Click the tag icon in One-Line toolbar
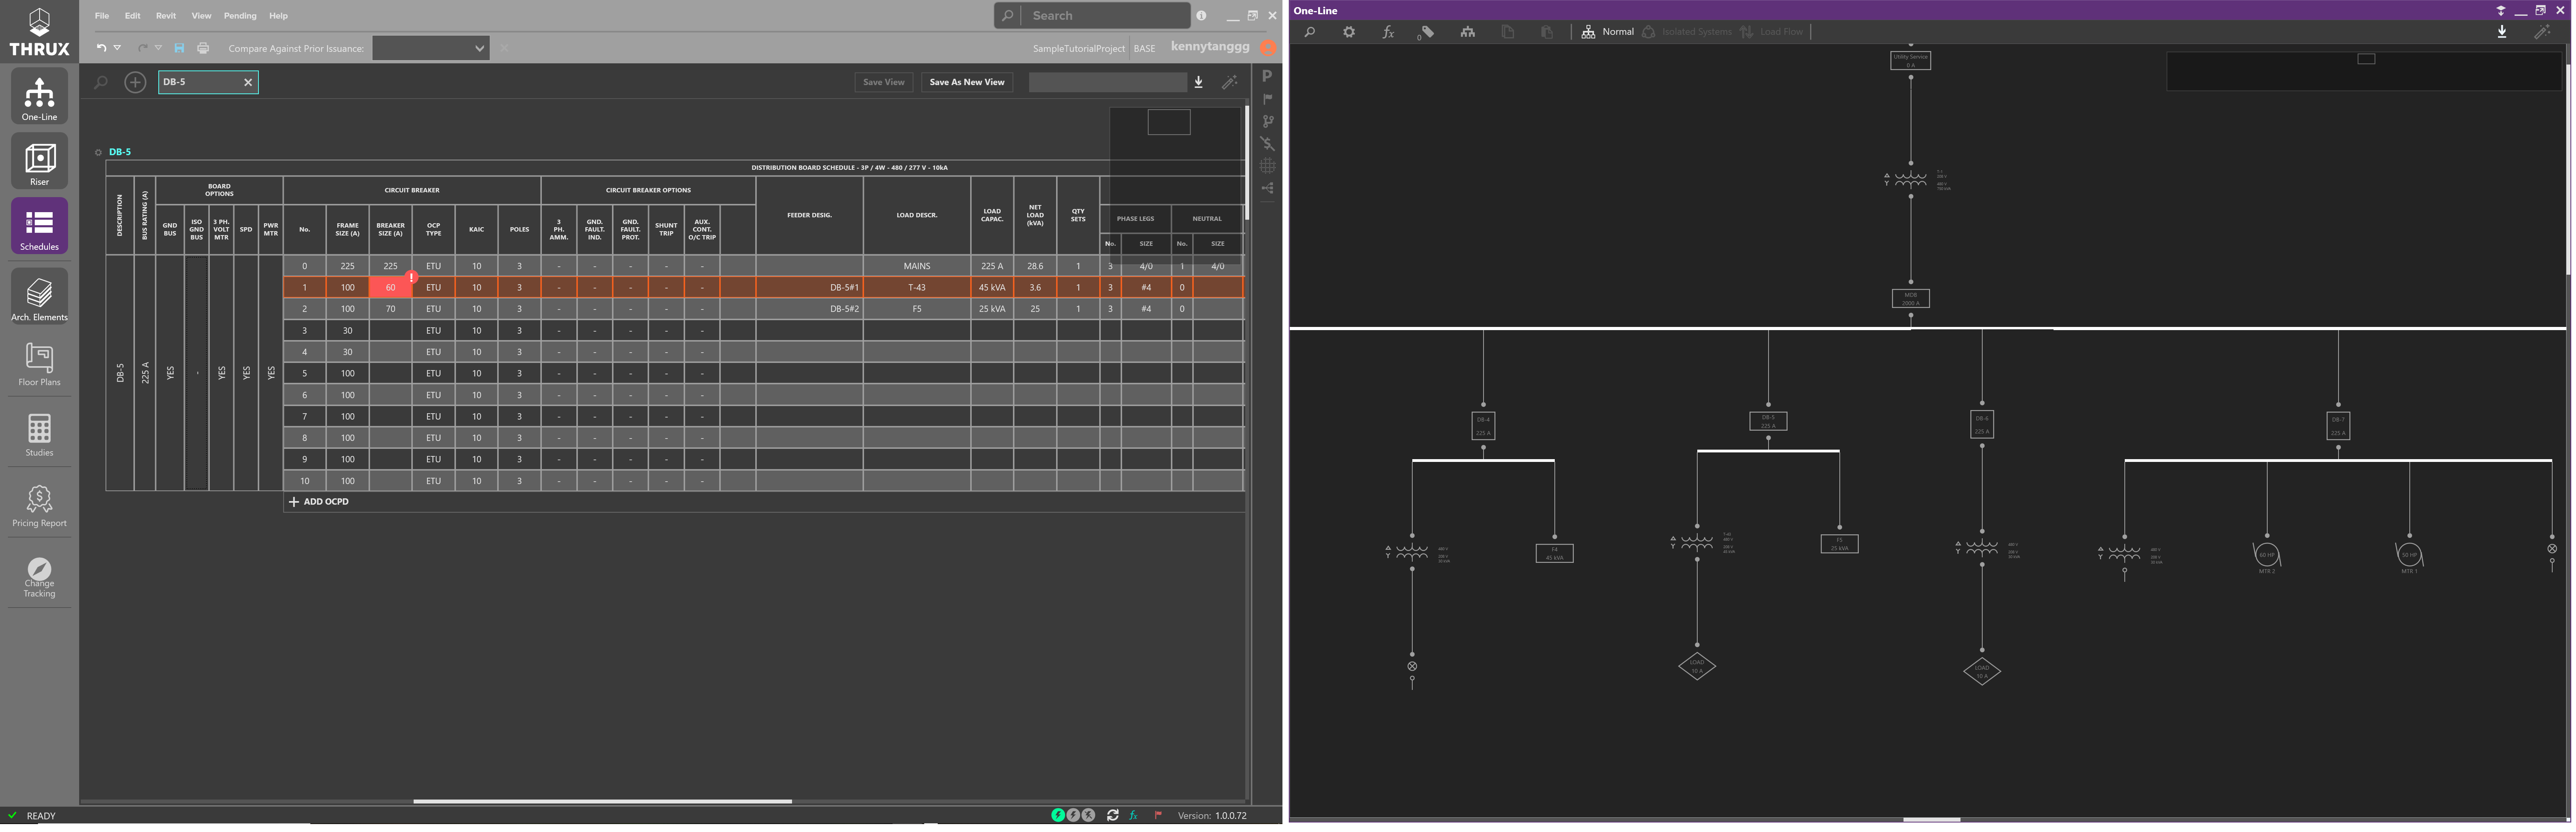The width and height of the screenshot is (2576, 832). (x=1427, y=32)
